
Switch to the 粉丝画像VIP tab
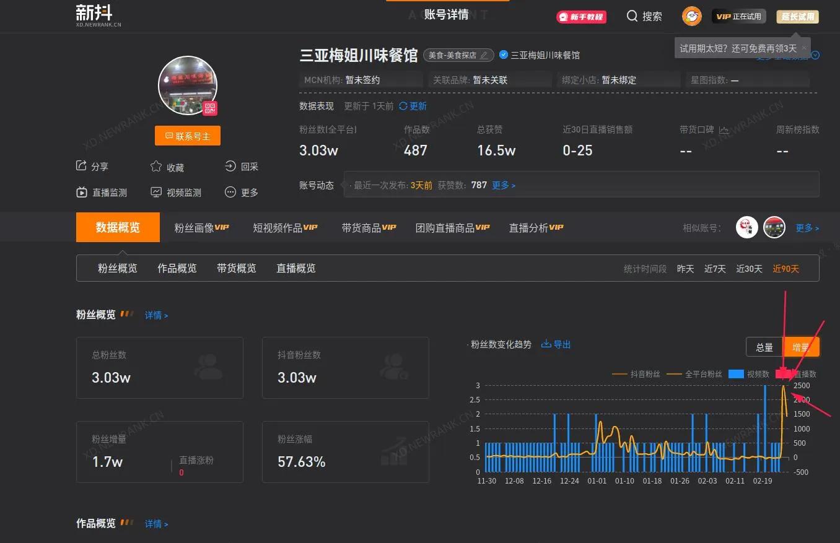coord(201,227)
